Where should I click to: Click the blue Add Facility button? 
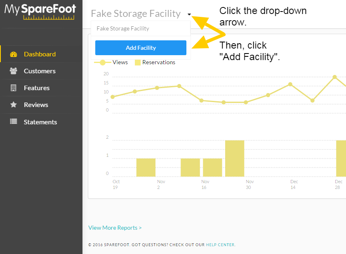(x=141, y=48)
